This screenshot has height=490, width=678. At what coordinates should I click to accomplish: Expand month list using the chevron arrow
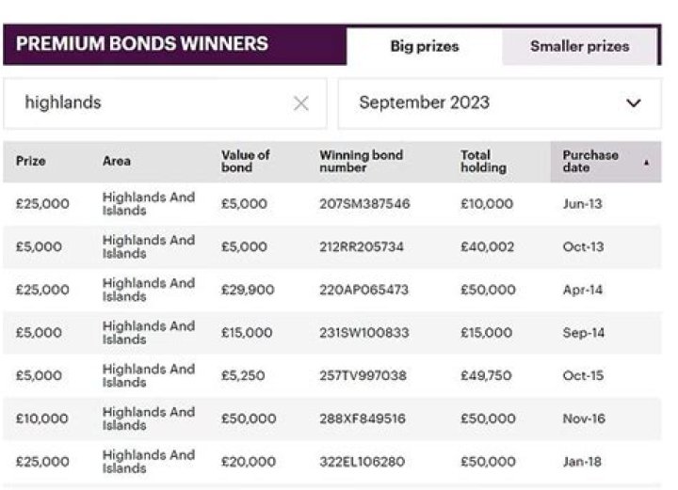pyautogui.click(x=633, y=103)
